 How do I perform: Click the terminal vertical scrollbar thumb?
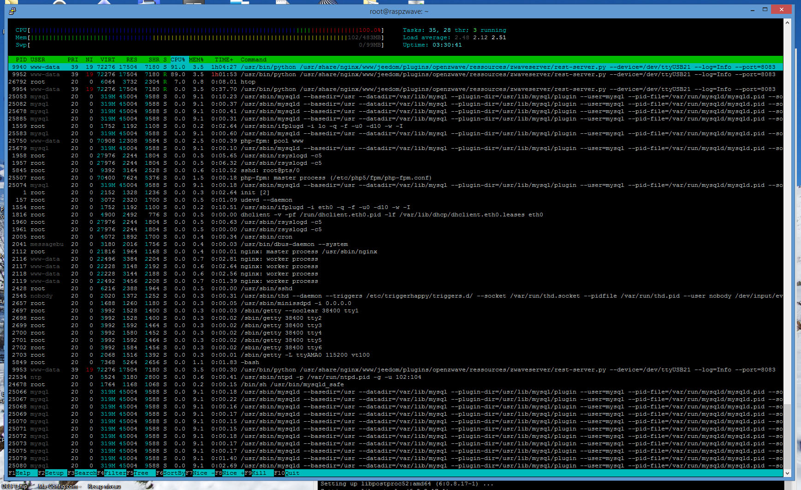[787, 436]
